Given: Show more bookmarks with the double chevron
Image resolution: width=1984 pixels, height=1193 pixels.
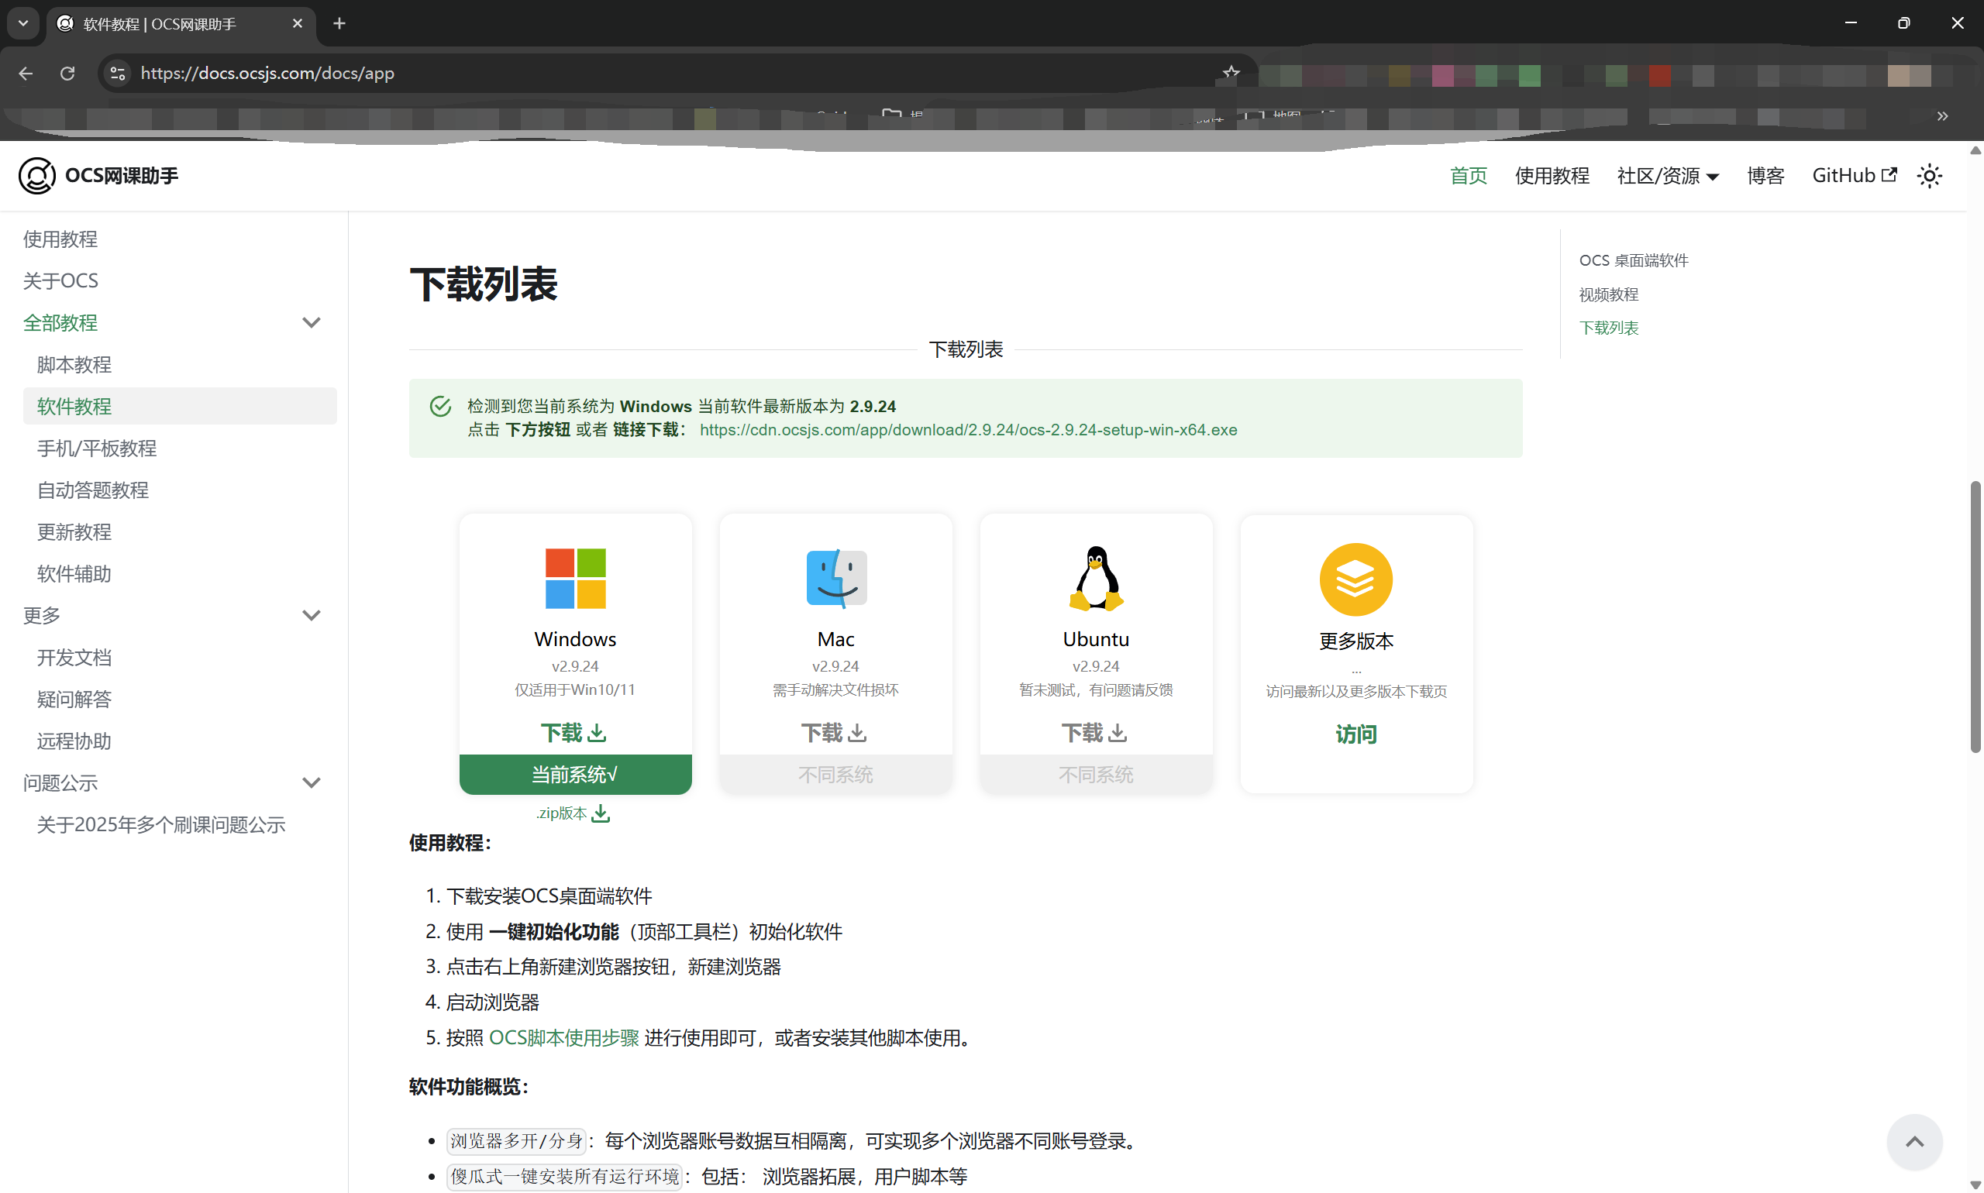Looking at the screenshot, I should coord(1943,115).
